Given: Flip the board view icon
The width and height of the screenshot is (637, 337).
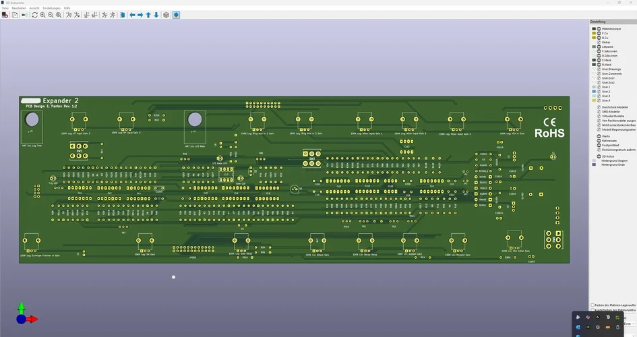Looking at the screenshot, I should [122, 15].
